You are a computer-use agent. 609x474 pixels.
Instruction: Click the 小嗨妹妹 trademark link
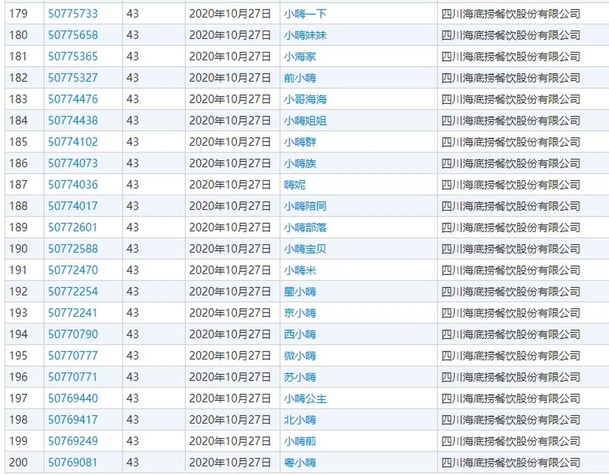pyautogui.click(x=304, y=35)
